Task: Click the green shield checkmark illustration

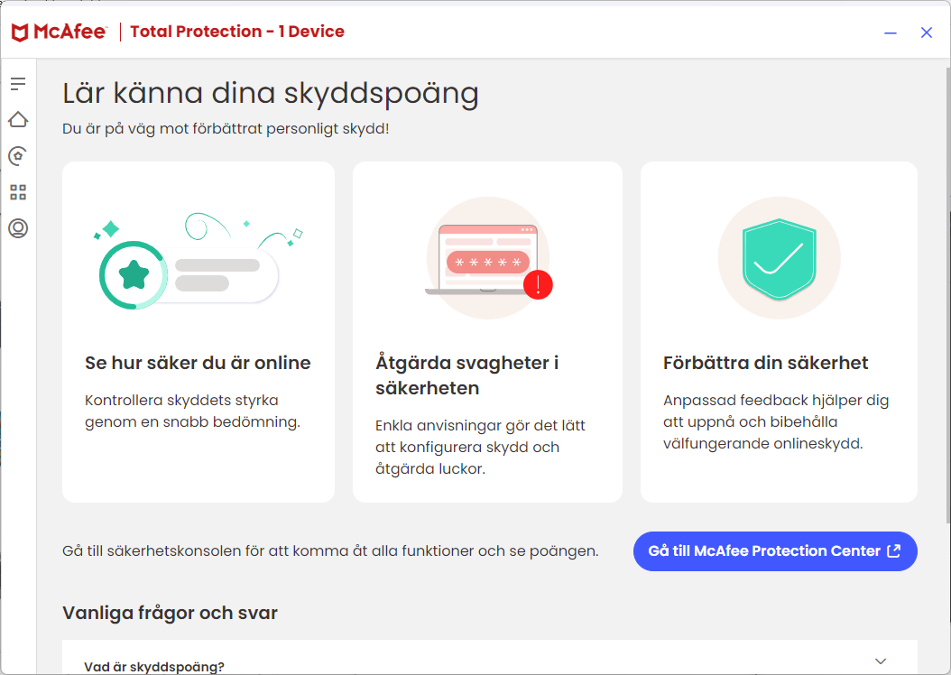Action: tap(778, 257)
